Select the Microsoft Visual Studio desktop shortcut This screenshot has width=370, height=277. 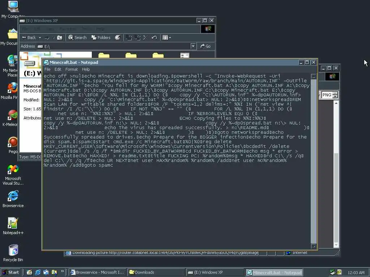tap(13, 175)
